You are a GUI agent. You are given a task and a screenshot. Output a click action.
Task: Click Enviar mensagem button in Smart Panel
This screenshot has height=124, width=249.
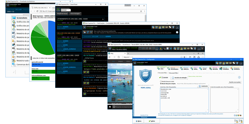coord(75,14)
